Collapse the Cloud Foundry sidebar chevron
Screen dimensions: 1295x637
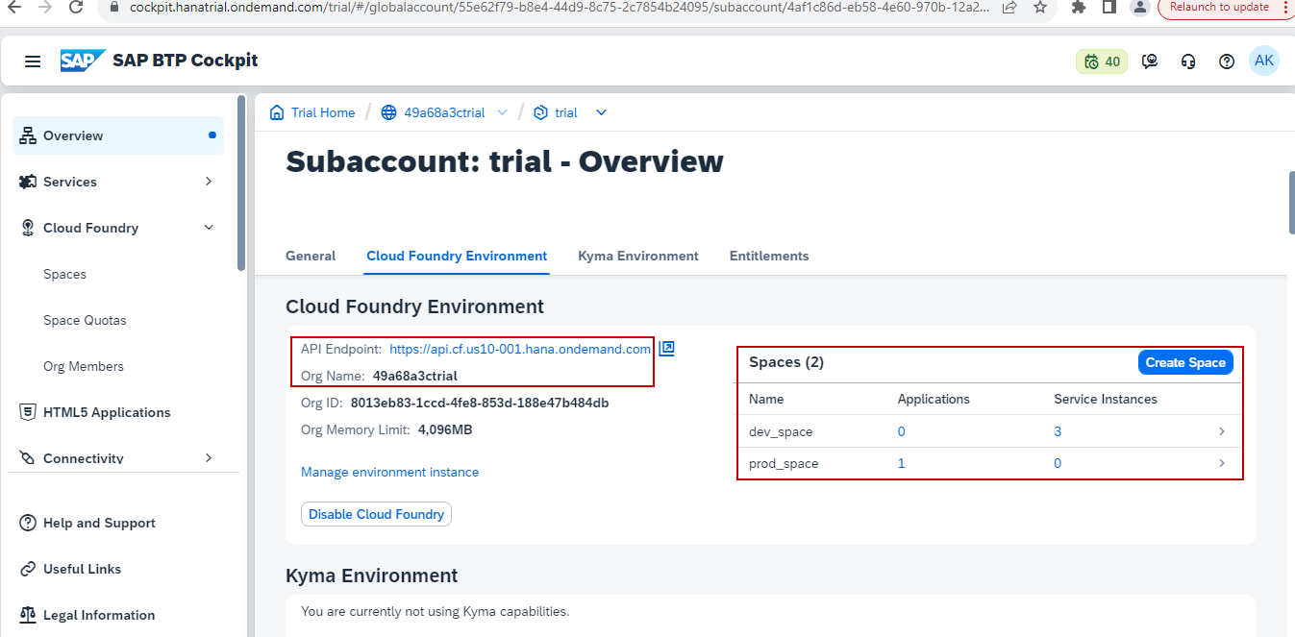tap(209, 228)
